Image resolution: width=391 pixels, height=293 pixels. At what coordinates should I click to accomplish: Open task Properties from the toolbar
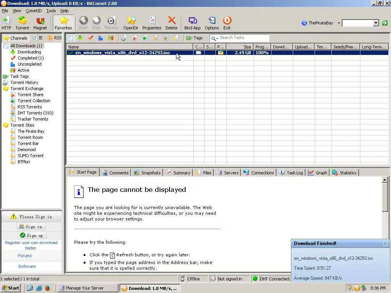(x=152, y=23)
